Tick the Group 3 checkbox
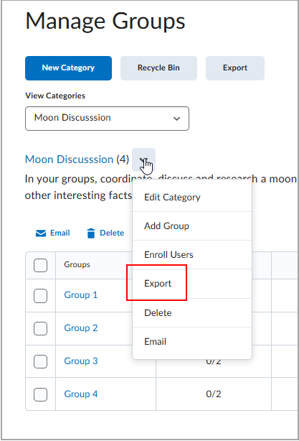The height and width of the screenshot is (441, 299). [40, 361]
